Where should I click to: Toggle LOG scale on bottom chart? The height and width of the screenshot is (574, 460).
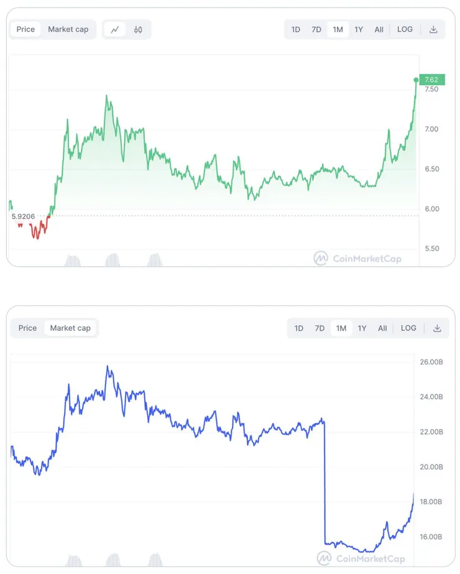408,328
